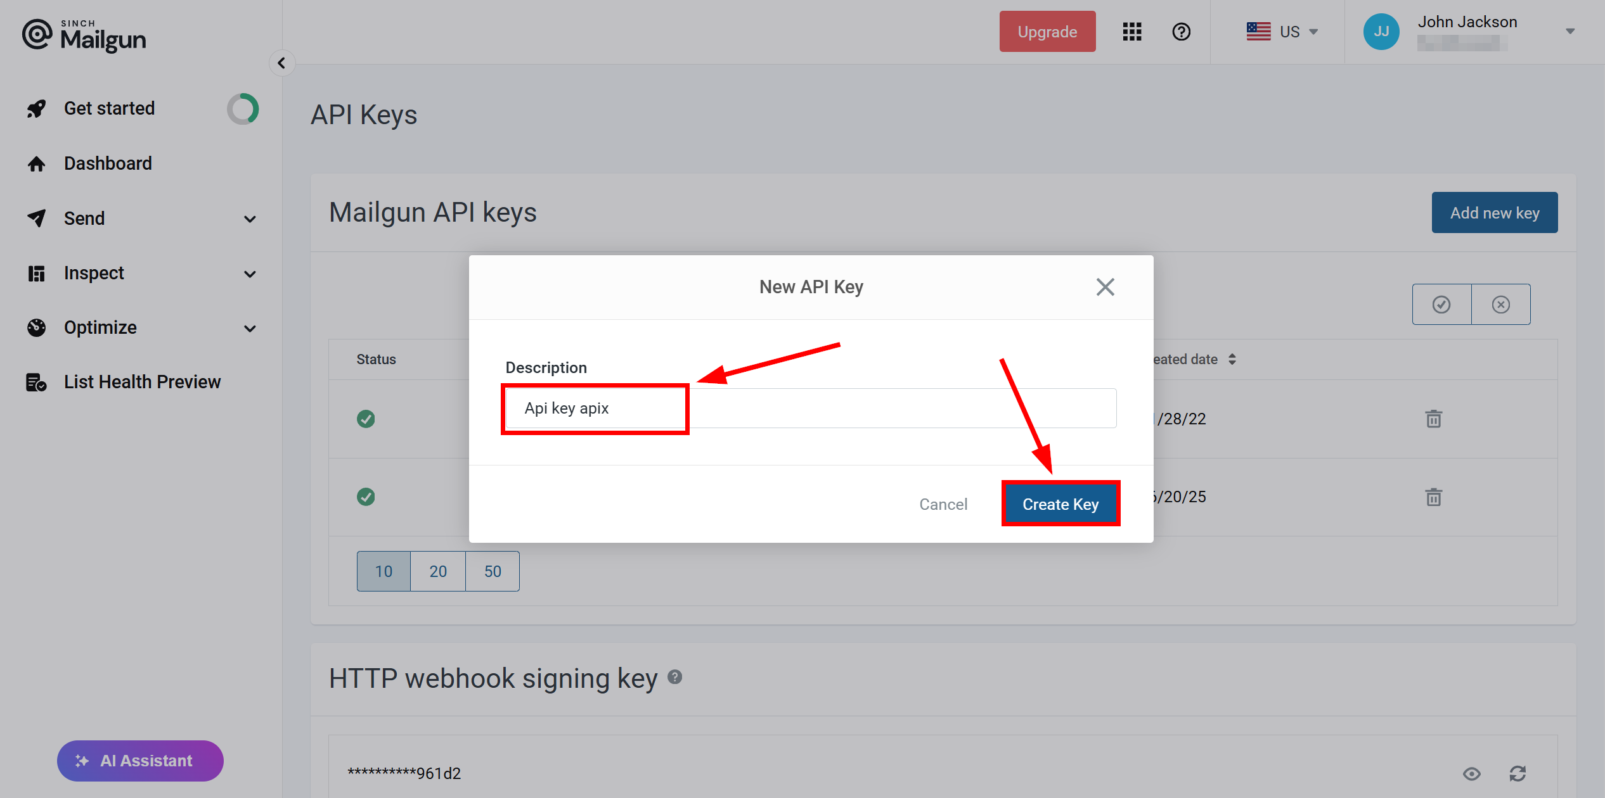Click the Sinch Mailgun logo
This screenshot has height=798, width=1605.
point(84,35)
